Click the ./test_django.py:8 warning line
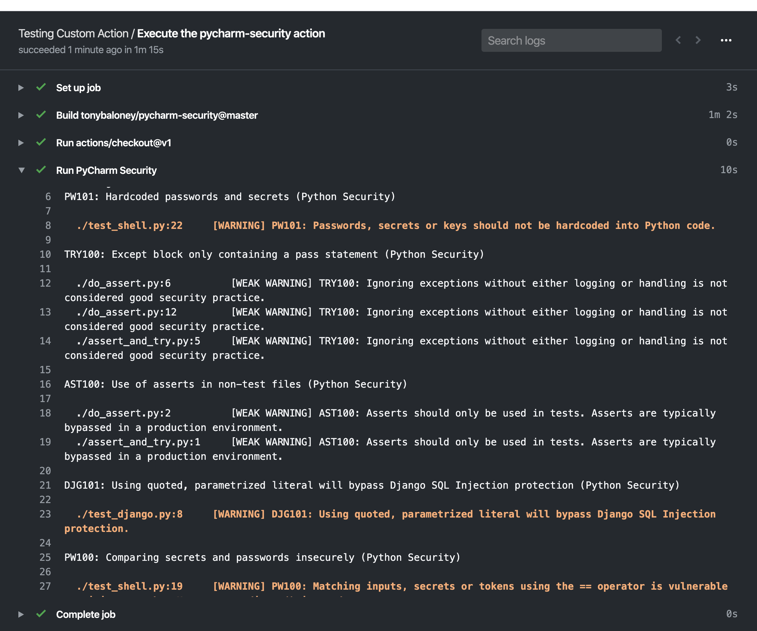This screenshot has height=631, width=757. (390, 521)
